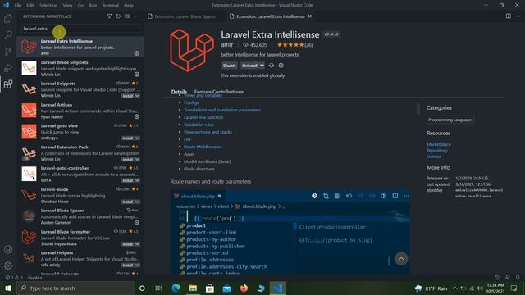Follow Validation rules link
The height and width of the screenshot is (295, 525).
tap(199, 125)
